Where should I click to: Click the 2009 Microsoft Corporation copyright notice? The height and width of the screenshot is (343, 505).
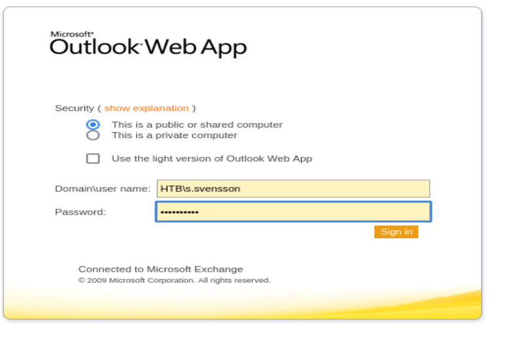click(174, 280)
